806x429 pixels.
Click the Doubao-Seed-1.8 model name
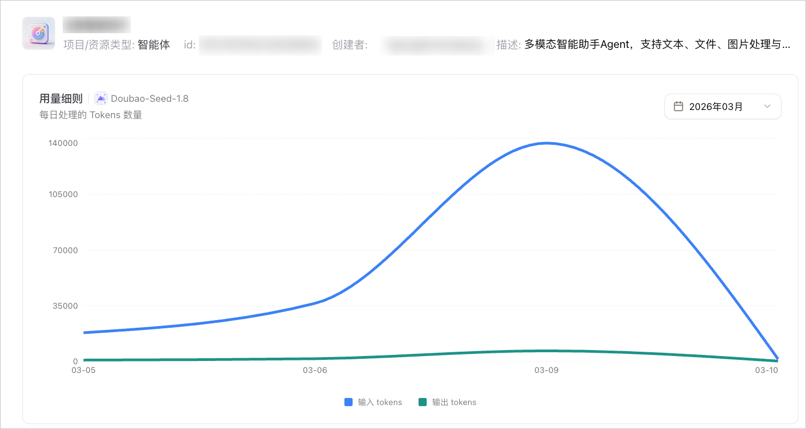click(150, 99)
